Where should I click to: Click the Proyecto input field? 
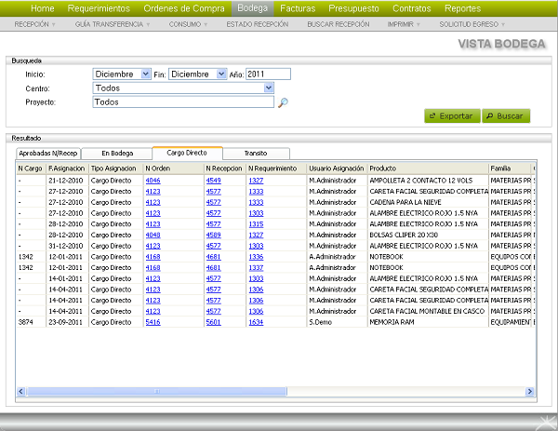183,101
